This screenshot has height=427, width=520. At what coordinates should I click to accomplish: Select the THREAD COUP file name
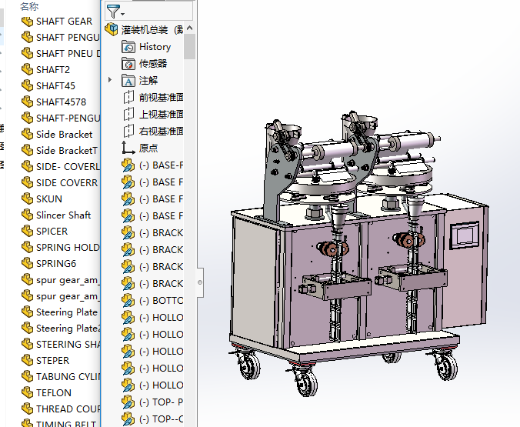coord(68,409)
